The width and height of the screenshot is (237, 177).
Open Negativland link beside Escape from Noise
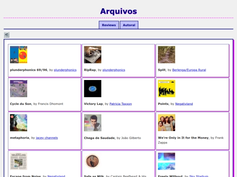tap(56, 176)
